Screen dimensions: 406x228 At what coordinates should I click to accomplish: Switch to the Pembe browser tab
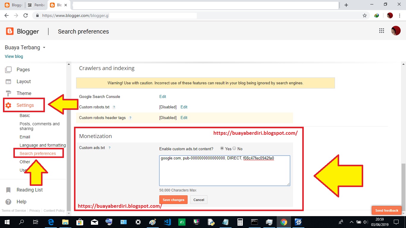click(x=36, y=5)
